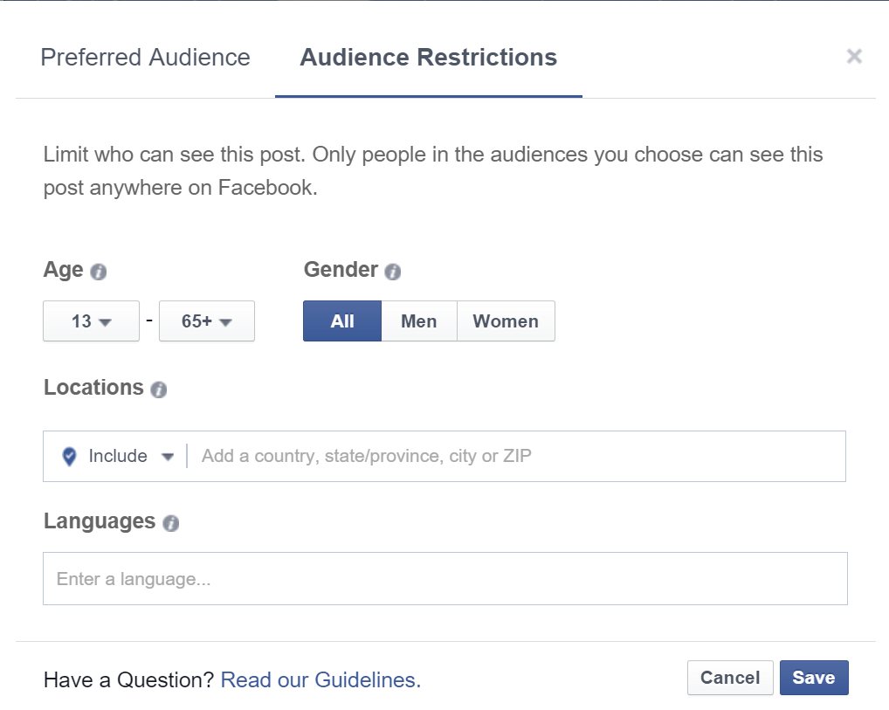Select the Women gender option
The width and height of the screenshot is (889, 710).
point(506,321)
